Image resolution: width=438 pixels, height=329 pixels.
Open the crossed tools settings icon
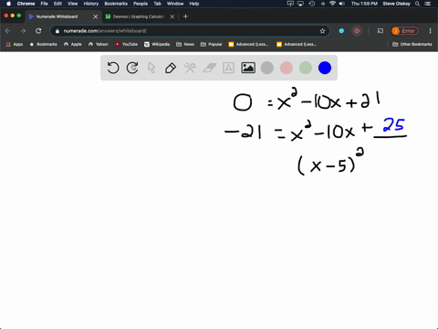point(190,68)
